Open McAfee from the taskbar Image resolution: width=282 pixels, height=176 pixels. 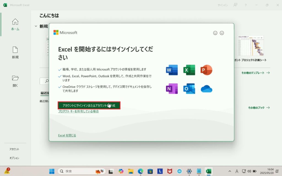tap(170, 171)
